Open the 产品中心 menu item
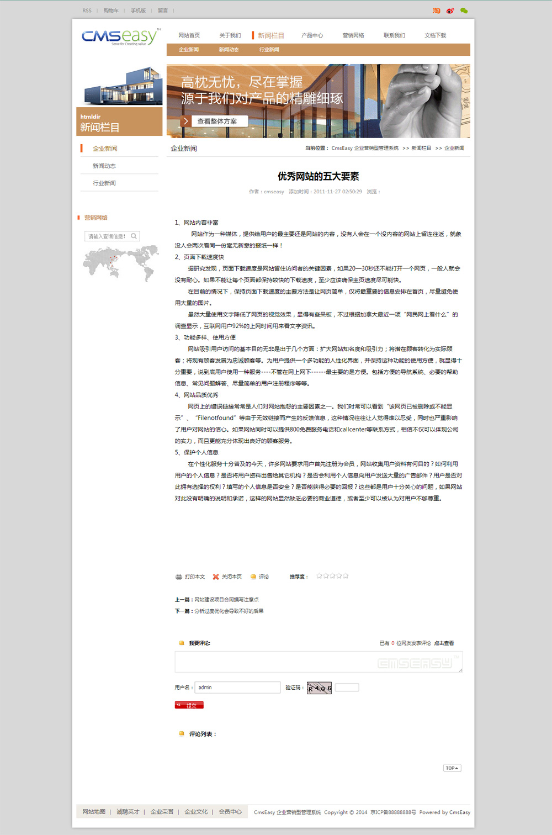 point(312,35)
